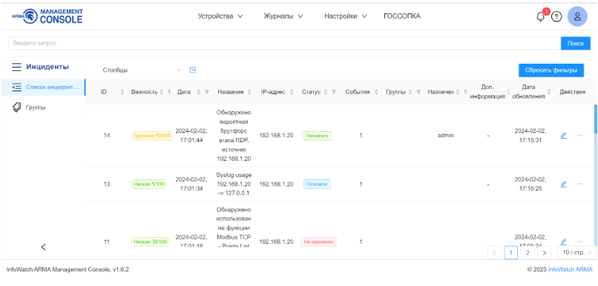Viewport: 598px width, 286px height.
Task: Select Группы in the sidebar
Action: [36, 107]
